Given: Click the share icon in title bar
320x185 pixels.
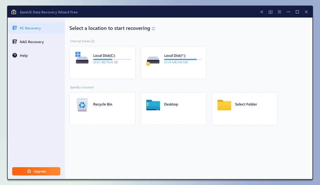Looking at the screenshot, I should (x=261, y=12).
